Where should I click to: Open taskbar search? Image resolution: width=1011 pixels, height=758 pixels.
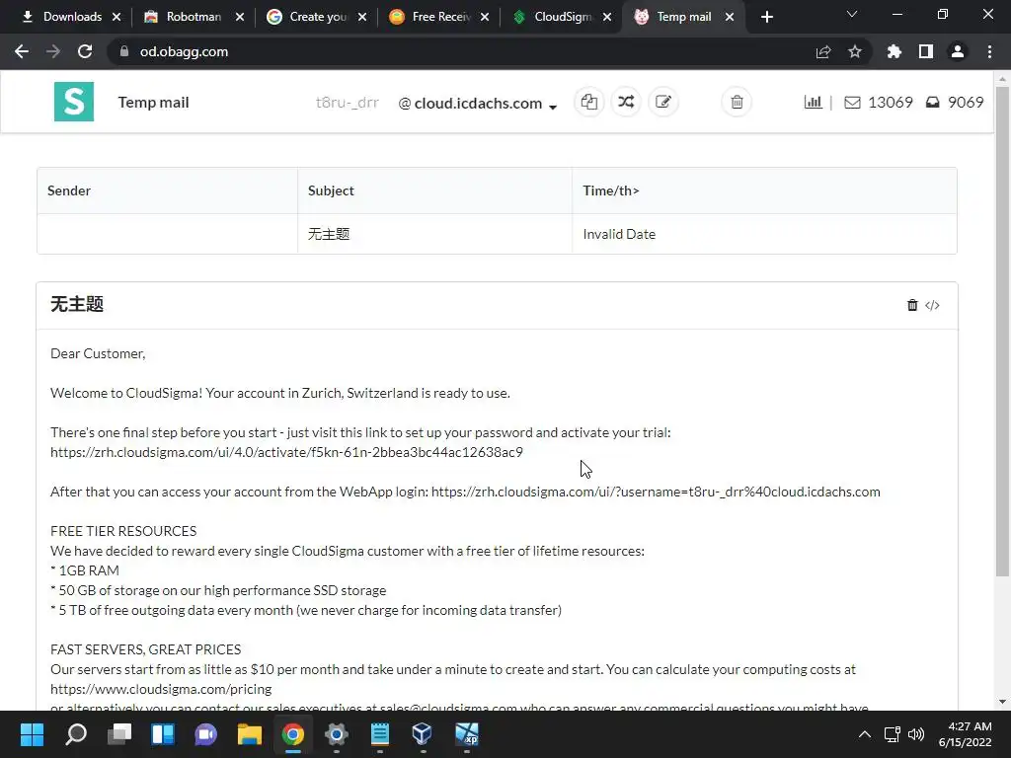coord(76,734)
